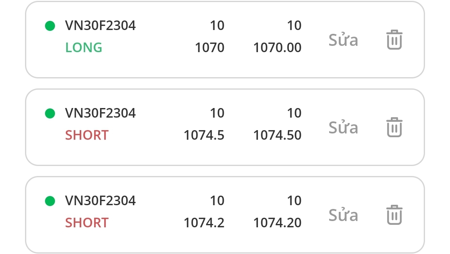Delete the LONG order at 1070
Screen dimensions: 450x254
(x=394, y=40)
